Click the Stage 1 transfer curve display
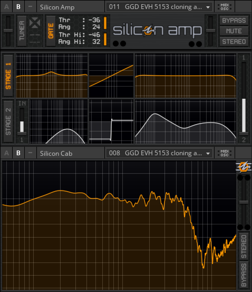This screenshot has height=292, width=252. (111, 76)
